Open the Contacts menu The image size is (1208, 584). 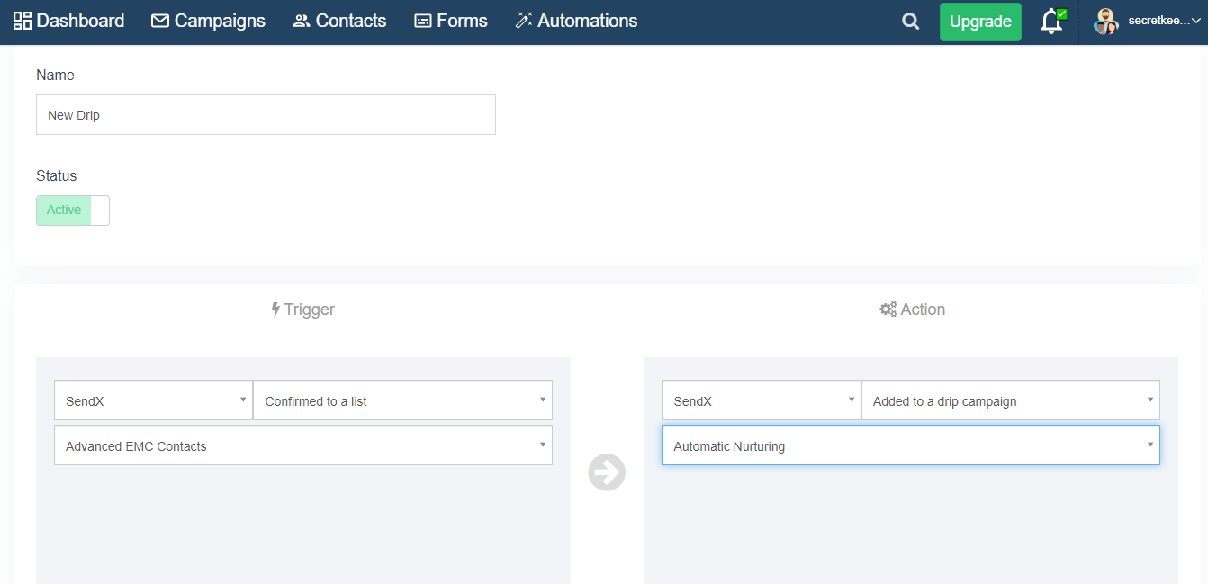tap(339, 21)
